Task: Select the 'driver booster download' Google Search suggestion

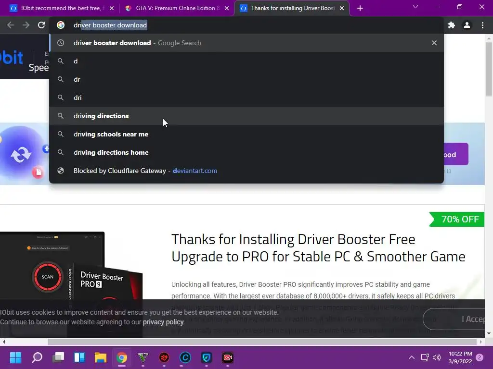Action: 246,43
